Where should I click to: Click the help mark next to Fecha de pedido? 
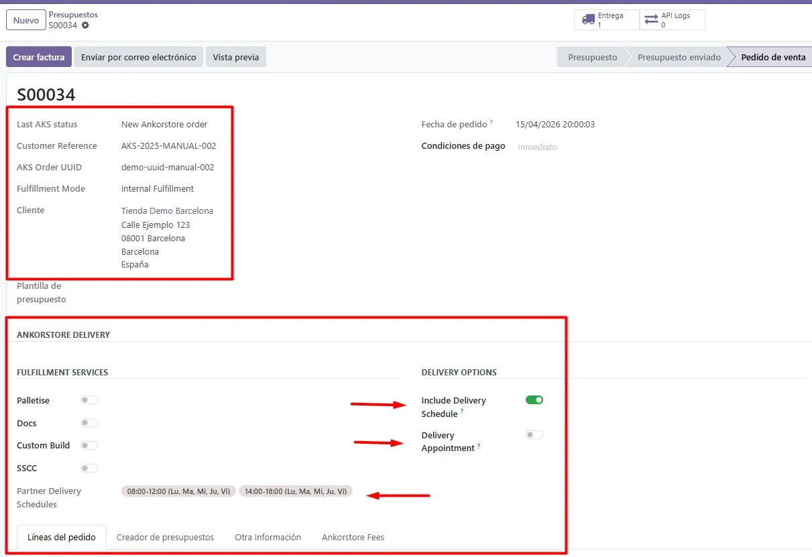(491, 123)
